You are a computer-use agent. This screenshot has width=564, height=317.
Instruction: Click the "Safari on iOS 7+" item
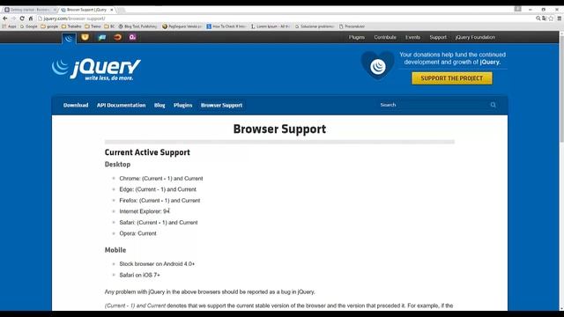[x=139, y=275]
